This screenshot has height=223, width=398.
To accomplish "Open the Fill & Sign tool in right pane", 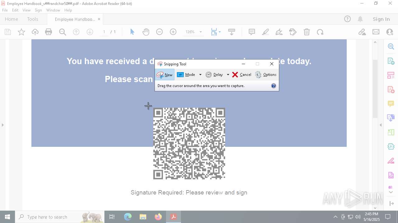I will 391,161.
